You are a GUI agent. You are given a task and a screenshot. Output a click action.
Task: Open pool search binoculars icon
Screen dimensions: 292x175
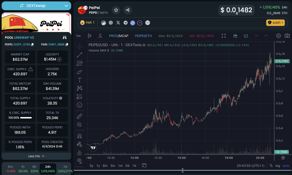coord(65,37)
